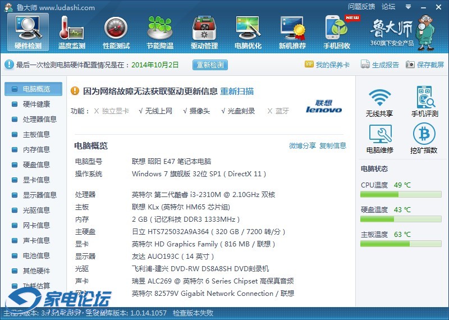Click the 硬盘温度 temperature bar
Screen dimensions: 449x320
pos(401,219)
